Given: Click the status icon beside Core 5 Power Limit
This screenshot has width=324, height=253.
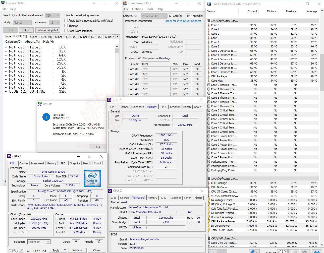Looking at the screenshot, I should point(209,157).
